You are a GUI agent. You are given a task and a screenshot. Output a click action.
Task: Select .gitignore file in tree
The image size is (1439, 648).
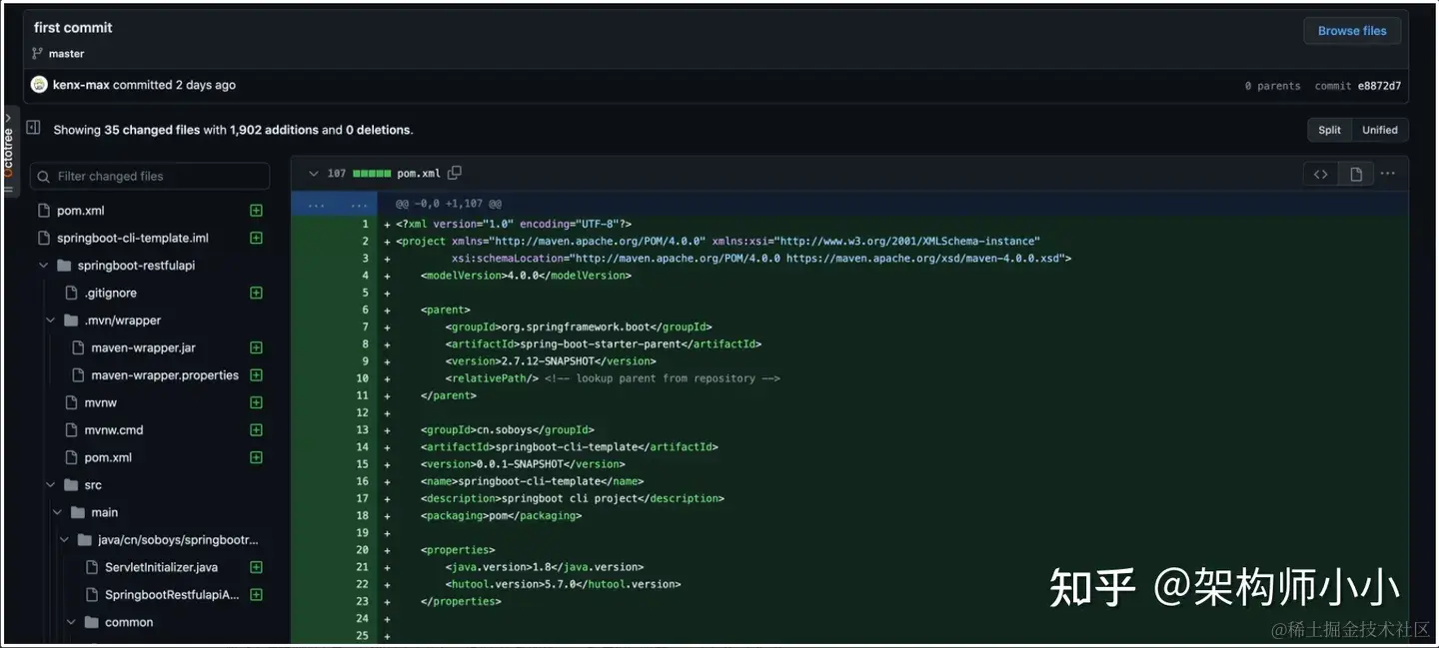(x=110, y=293)
